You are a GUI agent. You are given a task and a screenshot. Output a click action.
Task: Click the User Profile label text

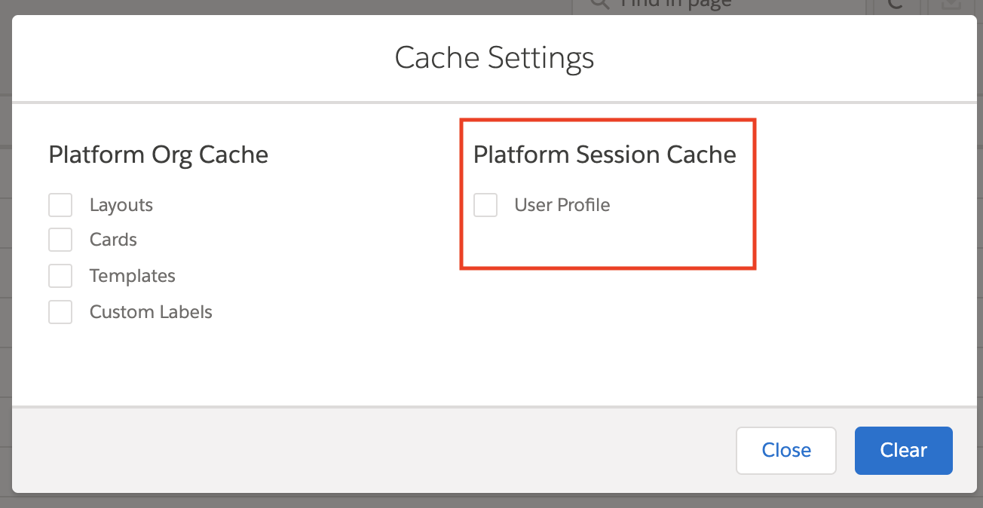(x=562, y=205)
